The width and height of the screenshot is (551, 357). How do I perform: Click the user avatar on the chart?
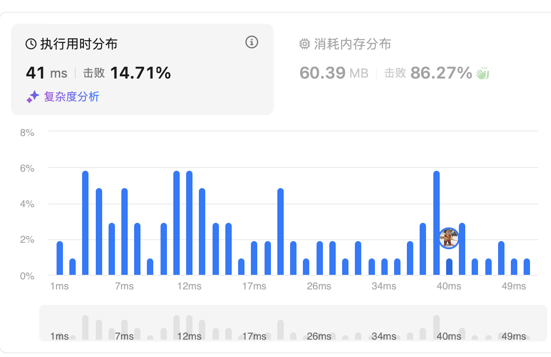pos(449,238)
